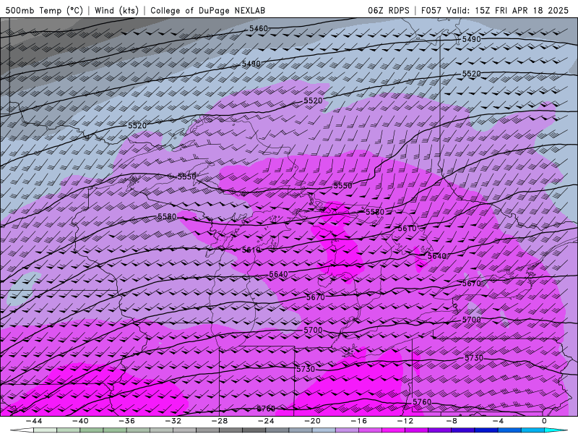Click the -24 colorbar tick label
578x434 pixels.
(x=266, y=421)
